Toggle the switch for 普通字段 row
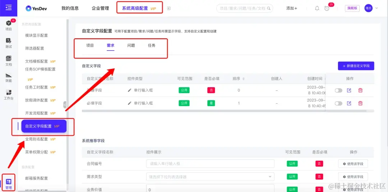Viewport: 388px width, 192px height. (338, 90)
